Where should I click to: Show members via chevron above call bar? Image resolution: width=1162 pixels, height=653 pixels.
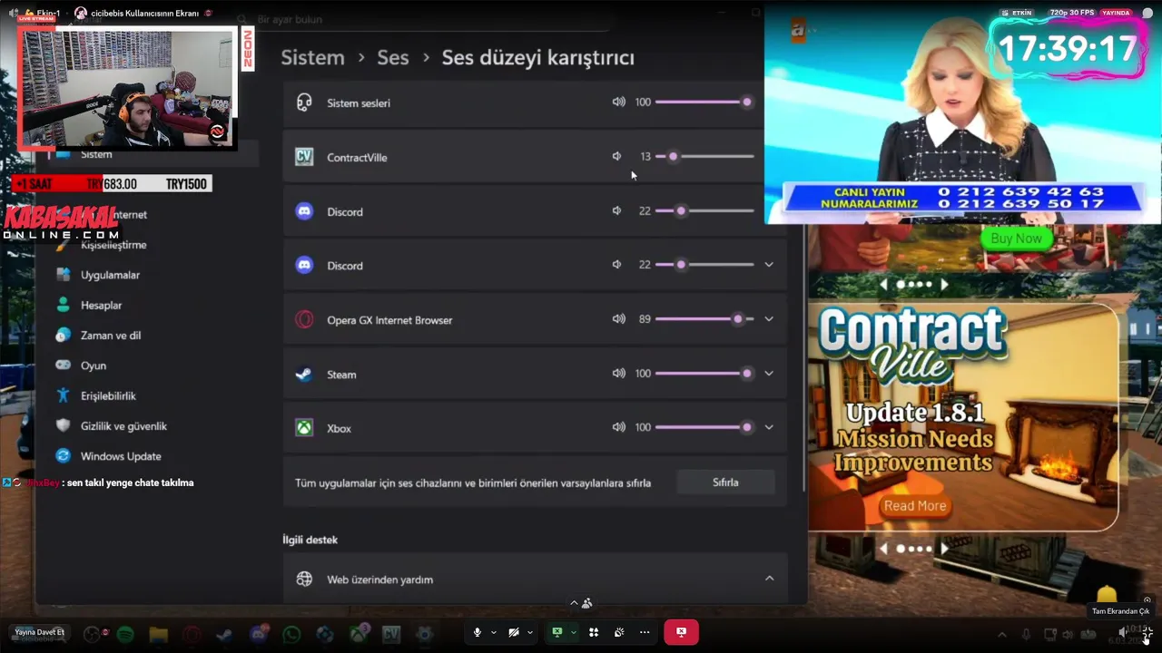(x=574, y=601)
